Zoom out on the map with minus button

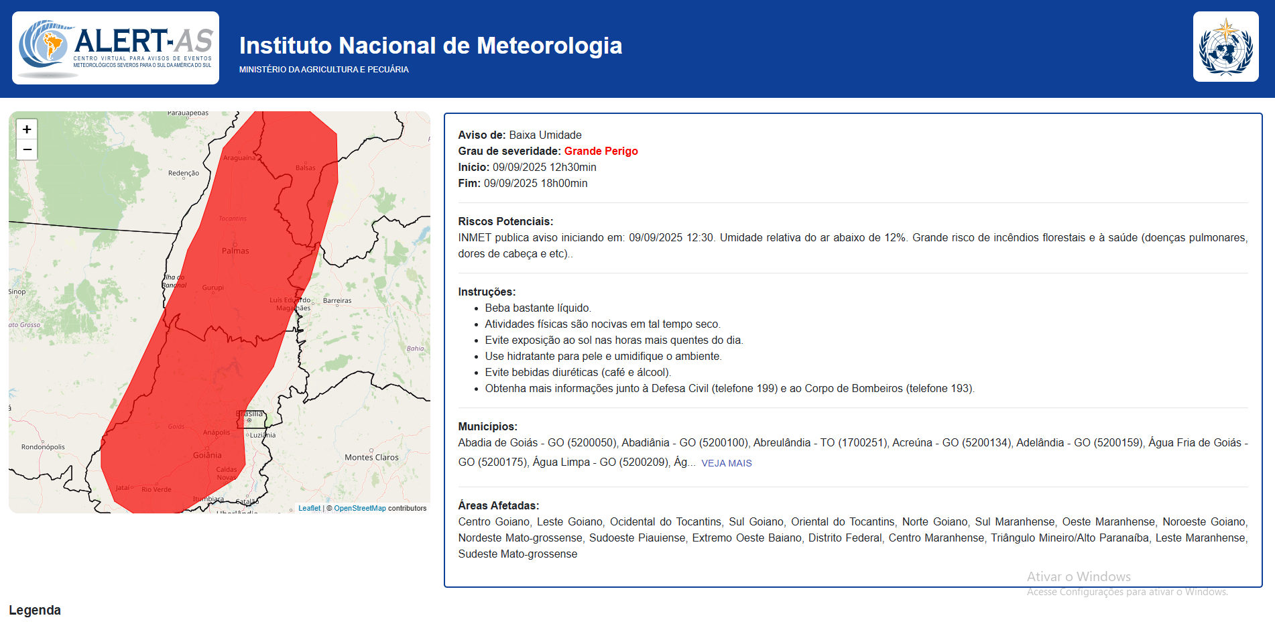pos(27,149)
